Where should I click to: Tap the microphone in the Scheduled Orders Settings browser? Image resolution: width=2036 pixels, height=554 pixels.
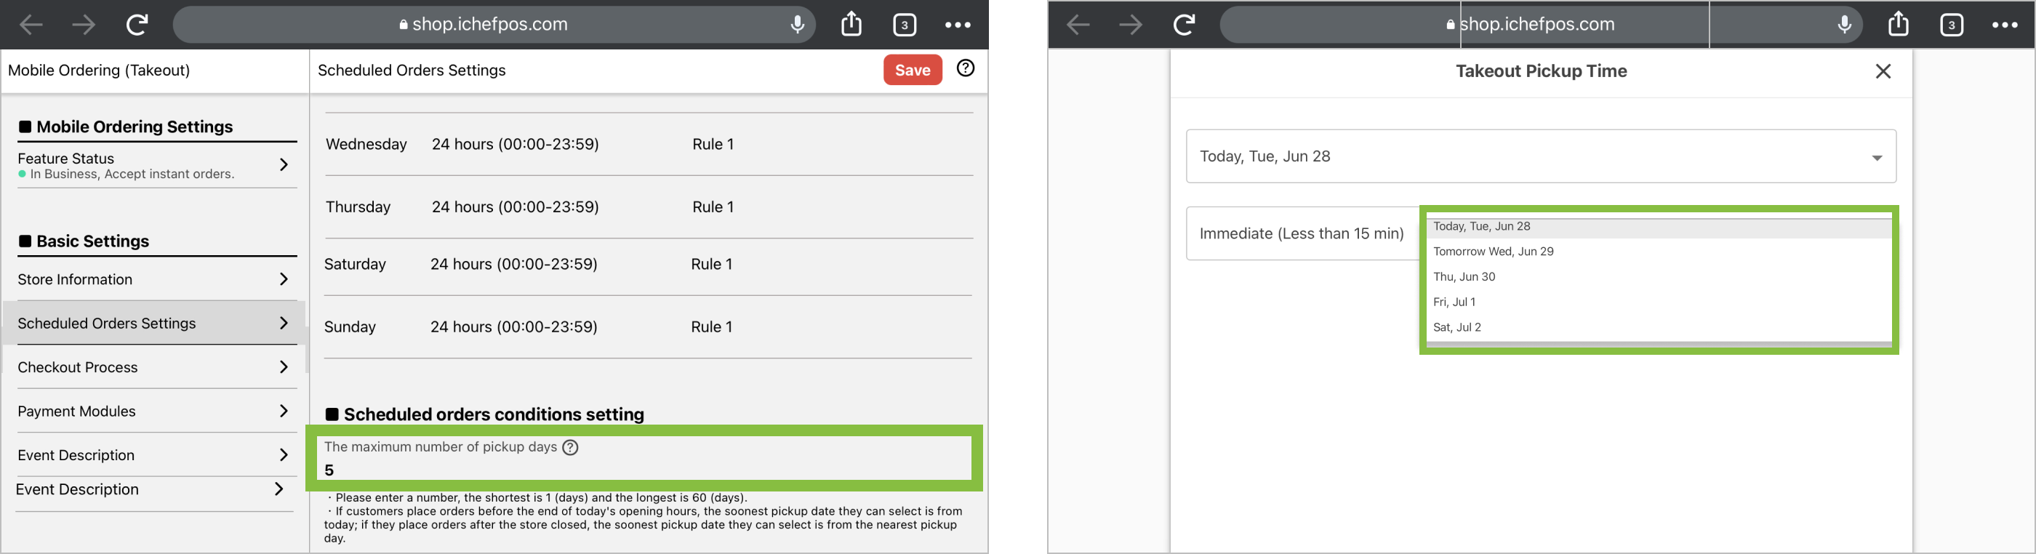(x=798, y=25)
